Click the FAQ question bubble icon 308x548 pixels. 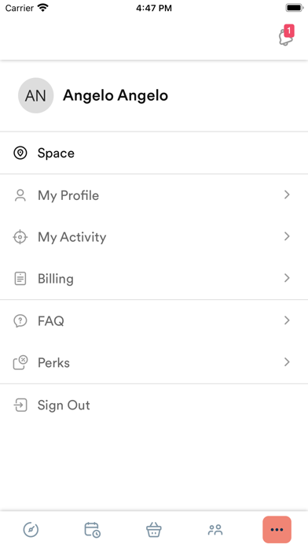coord(20,320)
